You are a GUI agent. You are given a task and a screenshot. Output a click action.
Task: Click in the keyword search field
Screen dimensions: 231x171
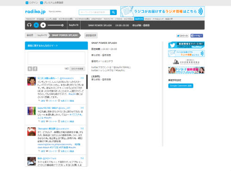[x=94, y=12]
